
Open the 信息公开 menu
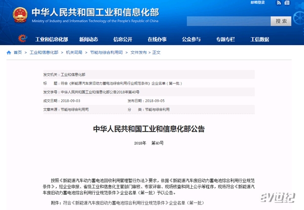point(123,39)
